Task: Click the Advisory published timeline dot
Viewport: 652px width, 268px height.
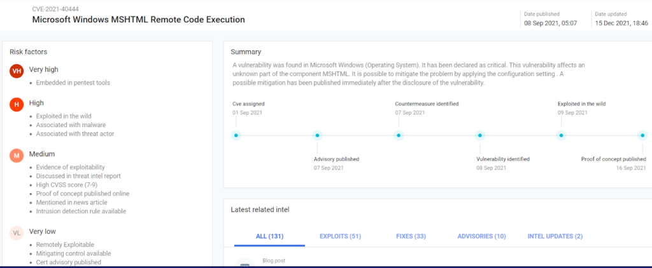Action: coord(317,135)
